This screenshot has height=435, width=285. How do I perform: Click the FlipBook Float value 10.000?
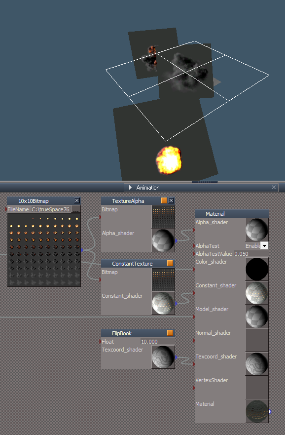tap(158, 342)
